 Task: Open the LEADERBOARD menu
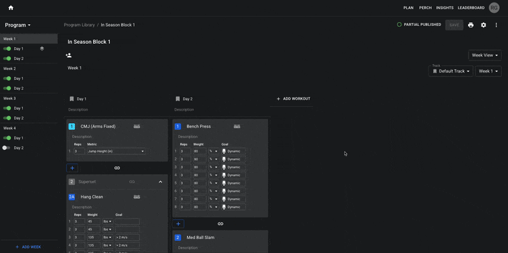[471, 8]
